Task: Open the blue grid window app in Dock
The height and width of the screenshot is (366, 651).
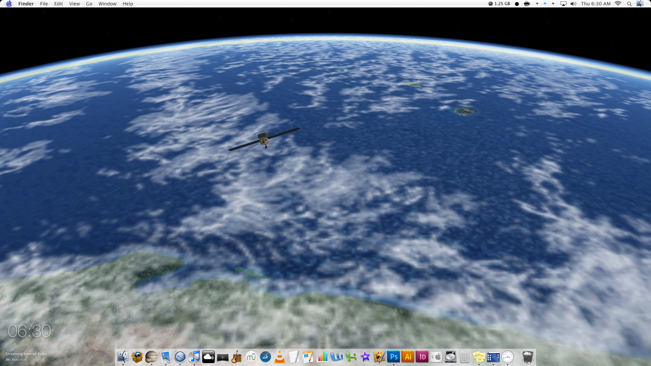Action: point(493,357)
